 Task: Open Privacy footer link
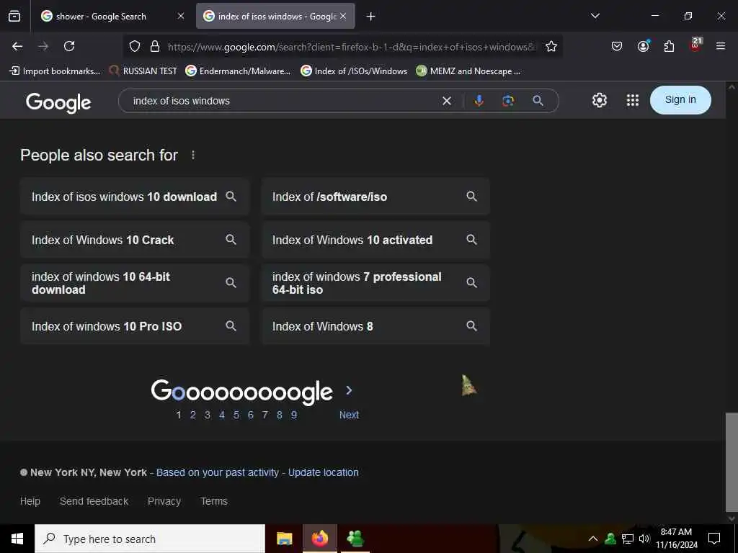point(164,501)
